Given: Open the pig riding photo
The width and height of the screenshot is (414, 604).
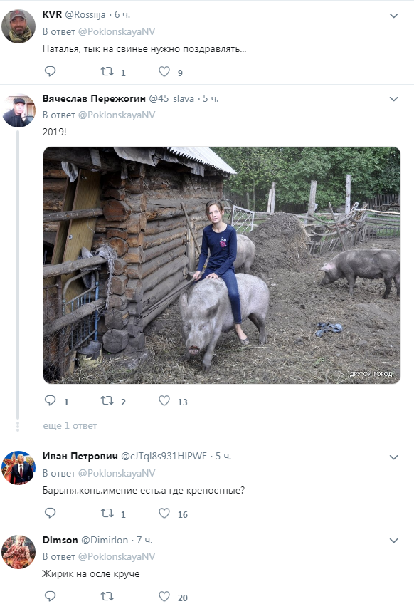Looking at the screenshot, I should point(222,265).
